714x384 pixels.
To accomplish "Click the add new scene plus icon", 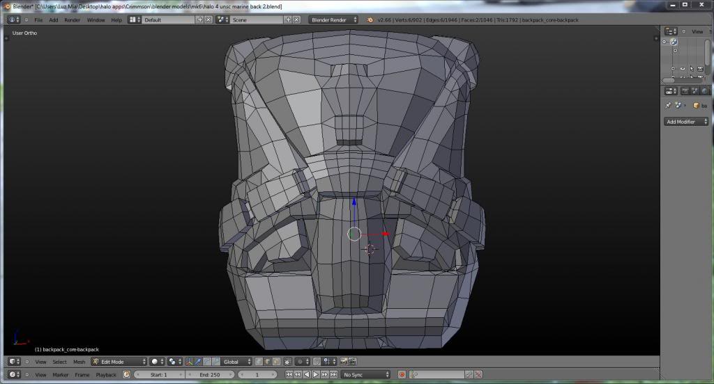I will [x=289, y=20].
